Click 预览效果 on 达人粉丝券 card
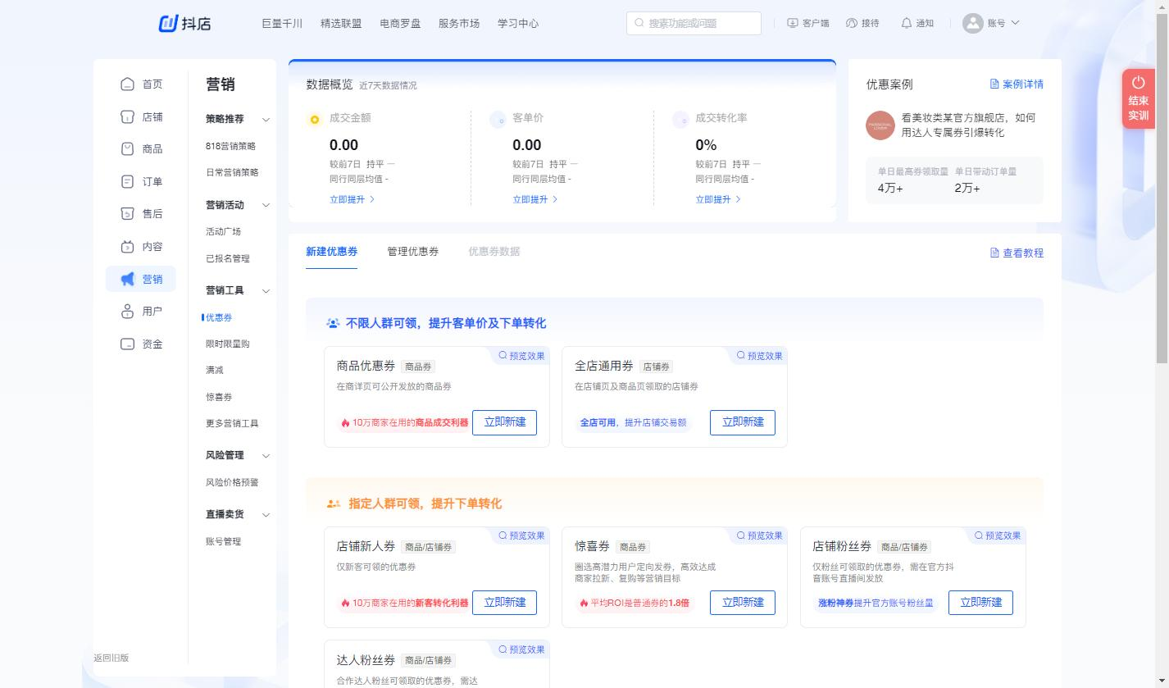This screenshot has height=688, width=1169. (521, 649)
